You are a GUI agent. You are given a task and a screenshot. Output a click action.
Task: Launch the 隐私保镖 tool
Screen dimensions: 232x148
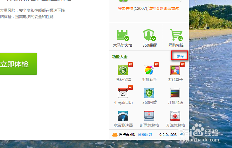[123, 71]
